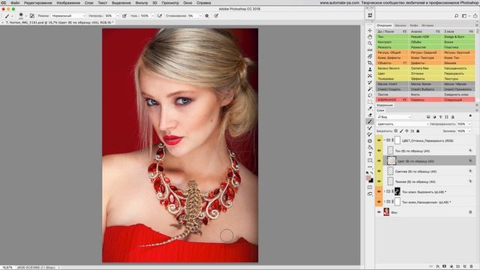
Task: Run the ИЗБРАННОЕ action
Action: point(392,100)
